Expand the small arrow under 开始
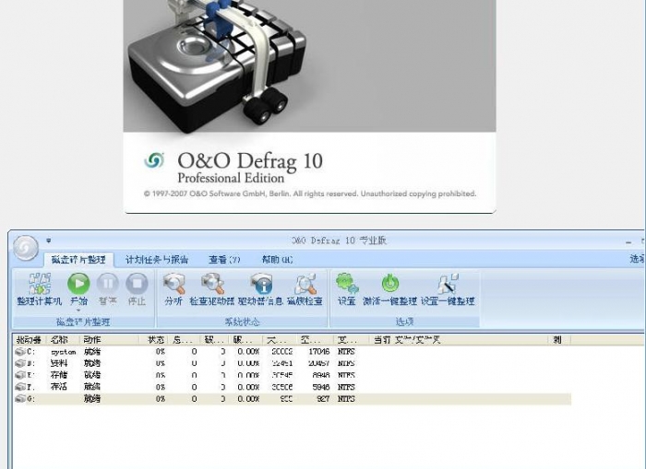The image size is (646, 469). (78, 310)
